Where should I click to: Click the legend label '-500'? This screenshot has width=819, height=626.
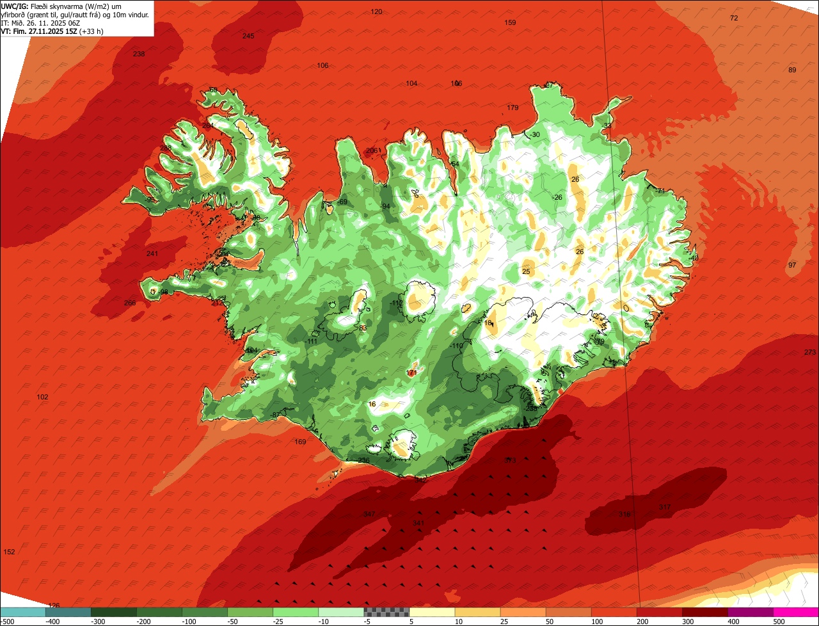(x=7, y=622)
